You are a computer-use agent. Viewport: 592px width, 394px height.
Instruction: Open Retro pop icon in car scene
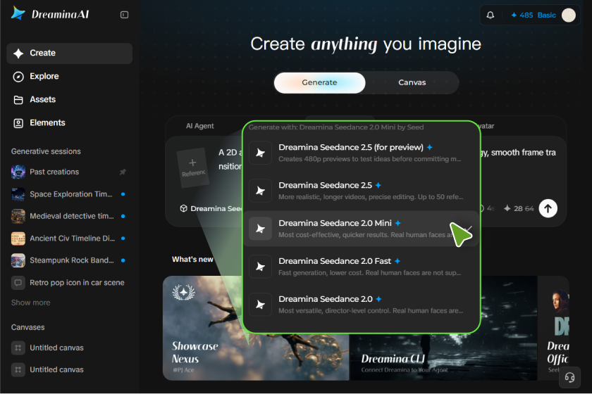tap(70, 283)
